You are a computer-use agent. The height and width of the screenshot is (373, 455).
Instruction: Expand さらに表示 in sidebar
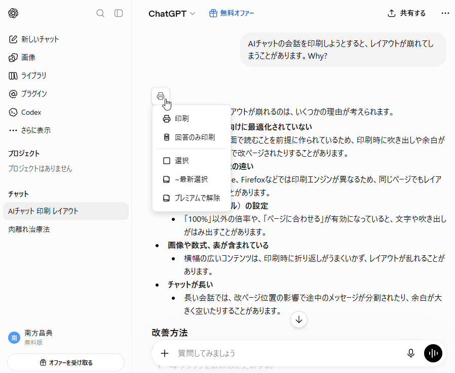pos(29,130)
